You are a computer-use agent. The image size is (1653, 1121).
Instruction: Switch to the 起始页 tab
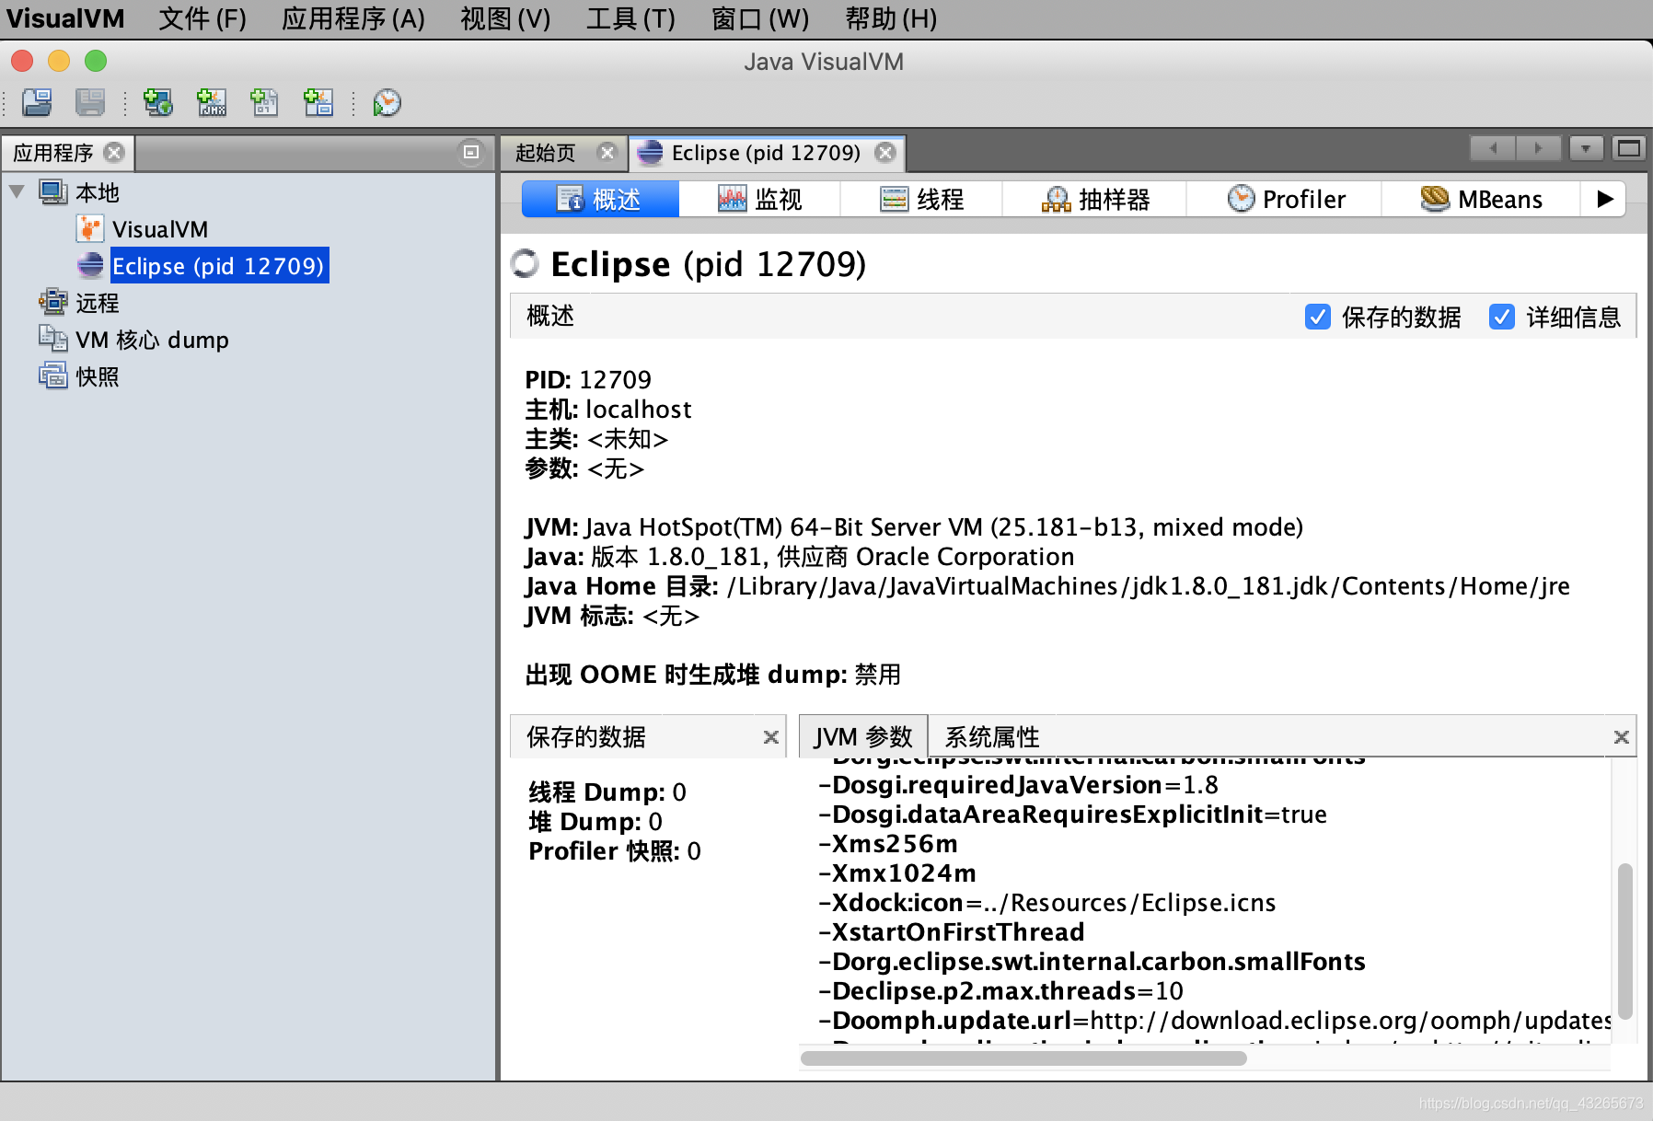coord(547,153)
